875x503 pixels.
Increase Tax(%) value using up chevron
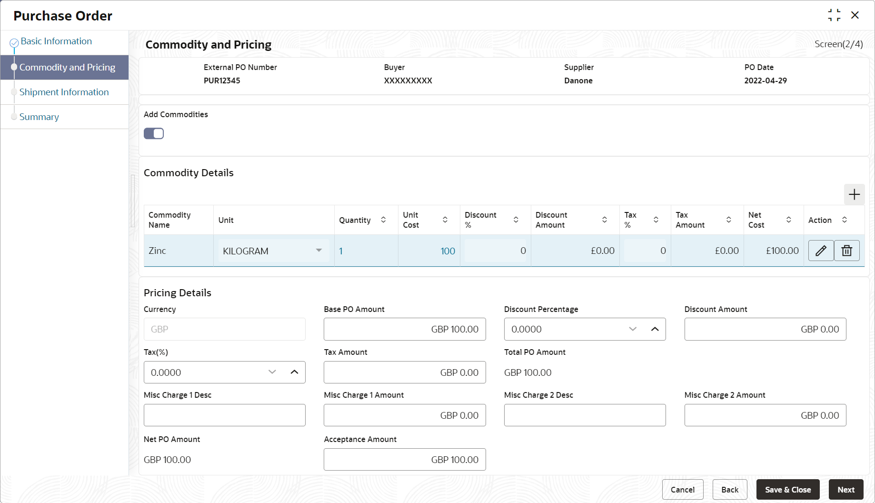point(294,372)
